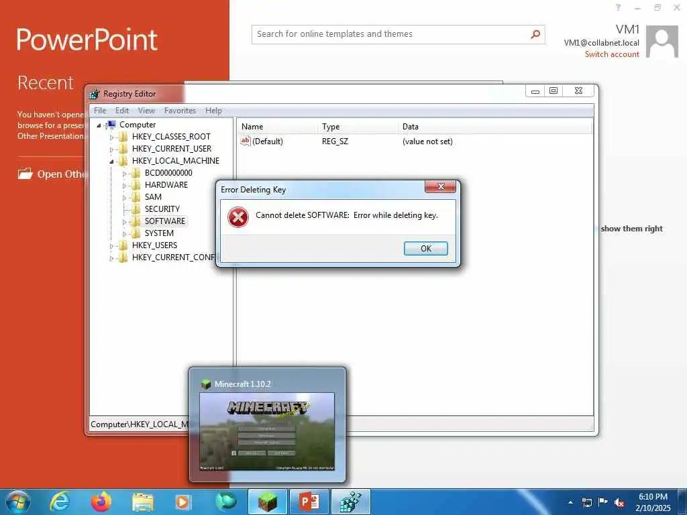The height and width of the screenshot is (515, 687).
Task: Collapse HKEY_LOCAL_MACHINE in the tree
Action: click(x=112, y=161)
